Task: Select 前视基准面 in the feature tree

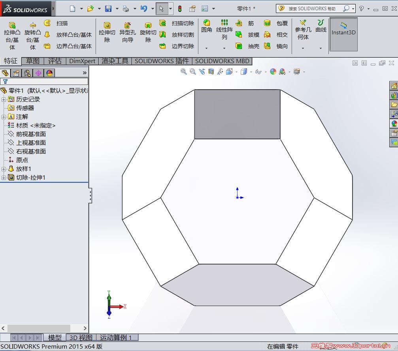Action: click(27, 134)
